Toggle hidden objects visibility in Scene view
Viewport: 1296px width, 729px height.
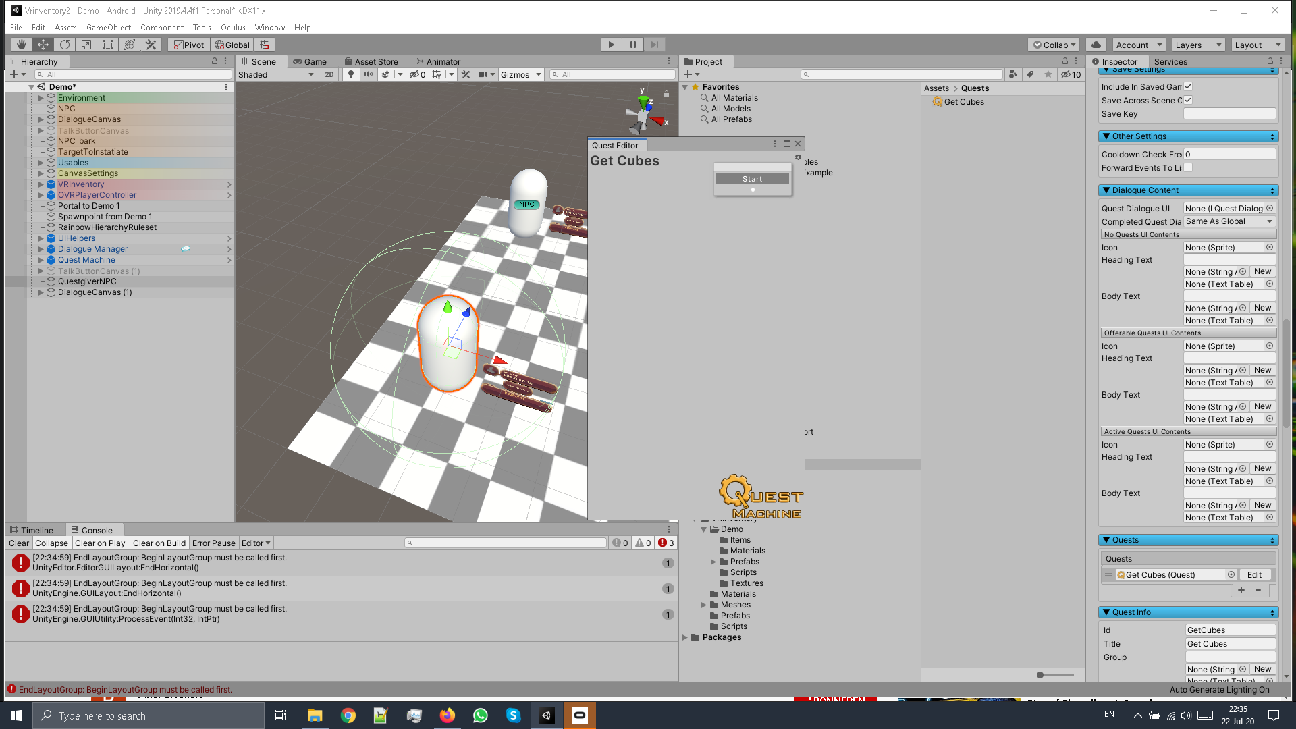coord(418,74)
